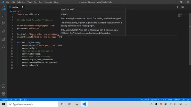Run Python file with play button
191x107 pixels.
pyautogui.click(x=178, y=7)
